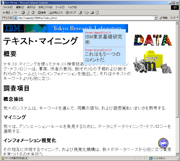
Task: Click the 概念抽出 subheading
Action: coord(13,99)
